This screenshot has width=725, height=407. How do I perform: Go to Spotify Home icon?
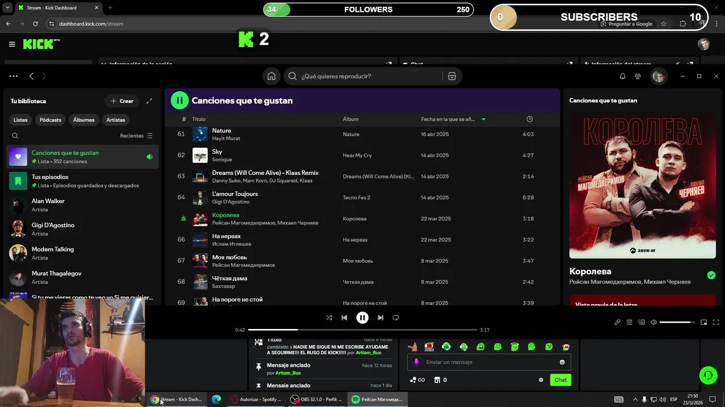[x=271, y=76]
